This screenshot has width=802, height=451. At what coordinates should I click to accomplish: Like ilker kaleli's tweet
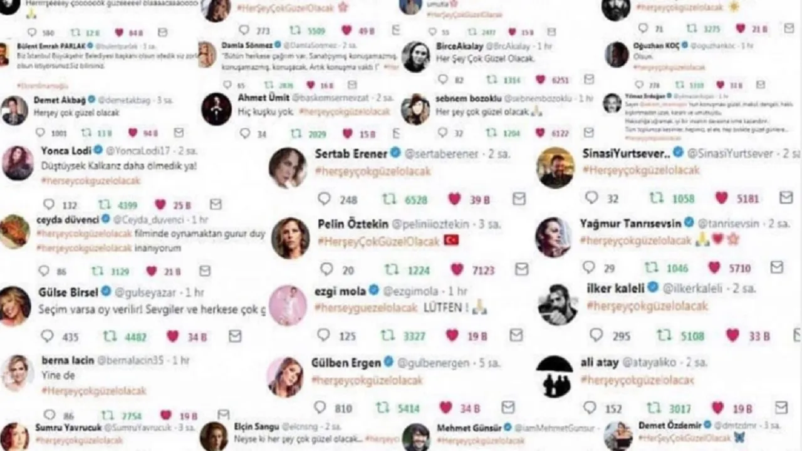point(732,335)
